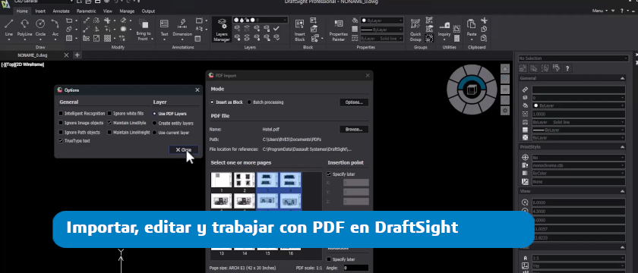Select the Insert as Block radio button
This screenshot has height=273, width=638.
[x=212, y=102]
